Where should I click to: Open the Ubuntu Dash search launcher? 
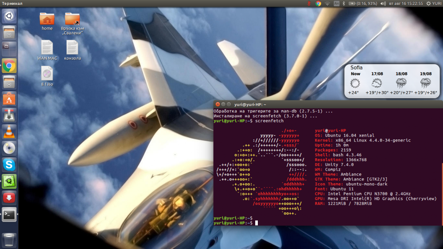[9, 16]
